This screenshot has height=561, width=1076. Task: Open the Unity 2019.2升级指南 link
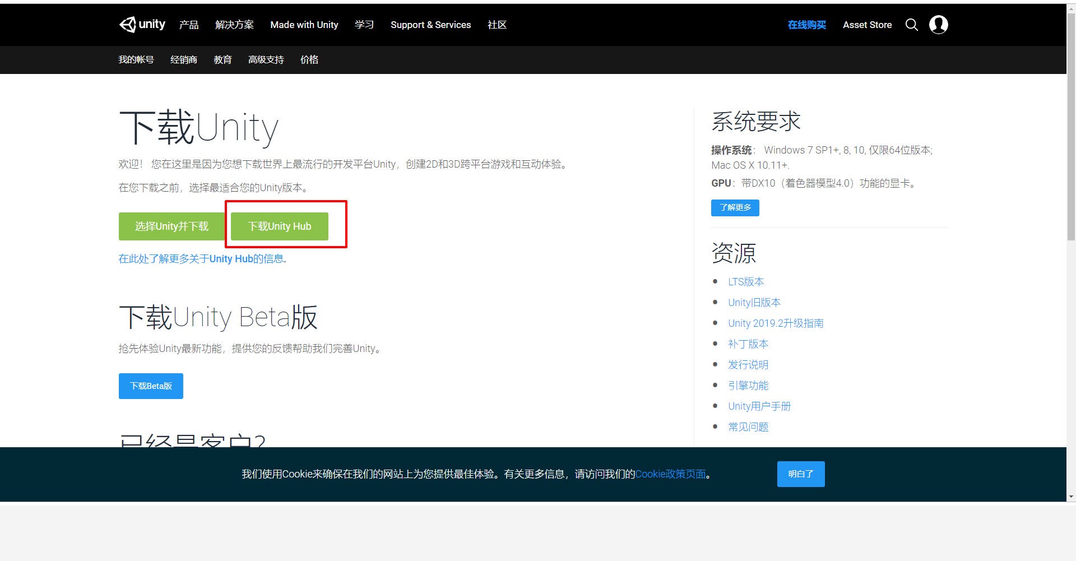[776, 323]
